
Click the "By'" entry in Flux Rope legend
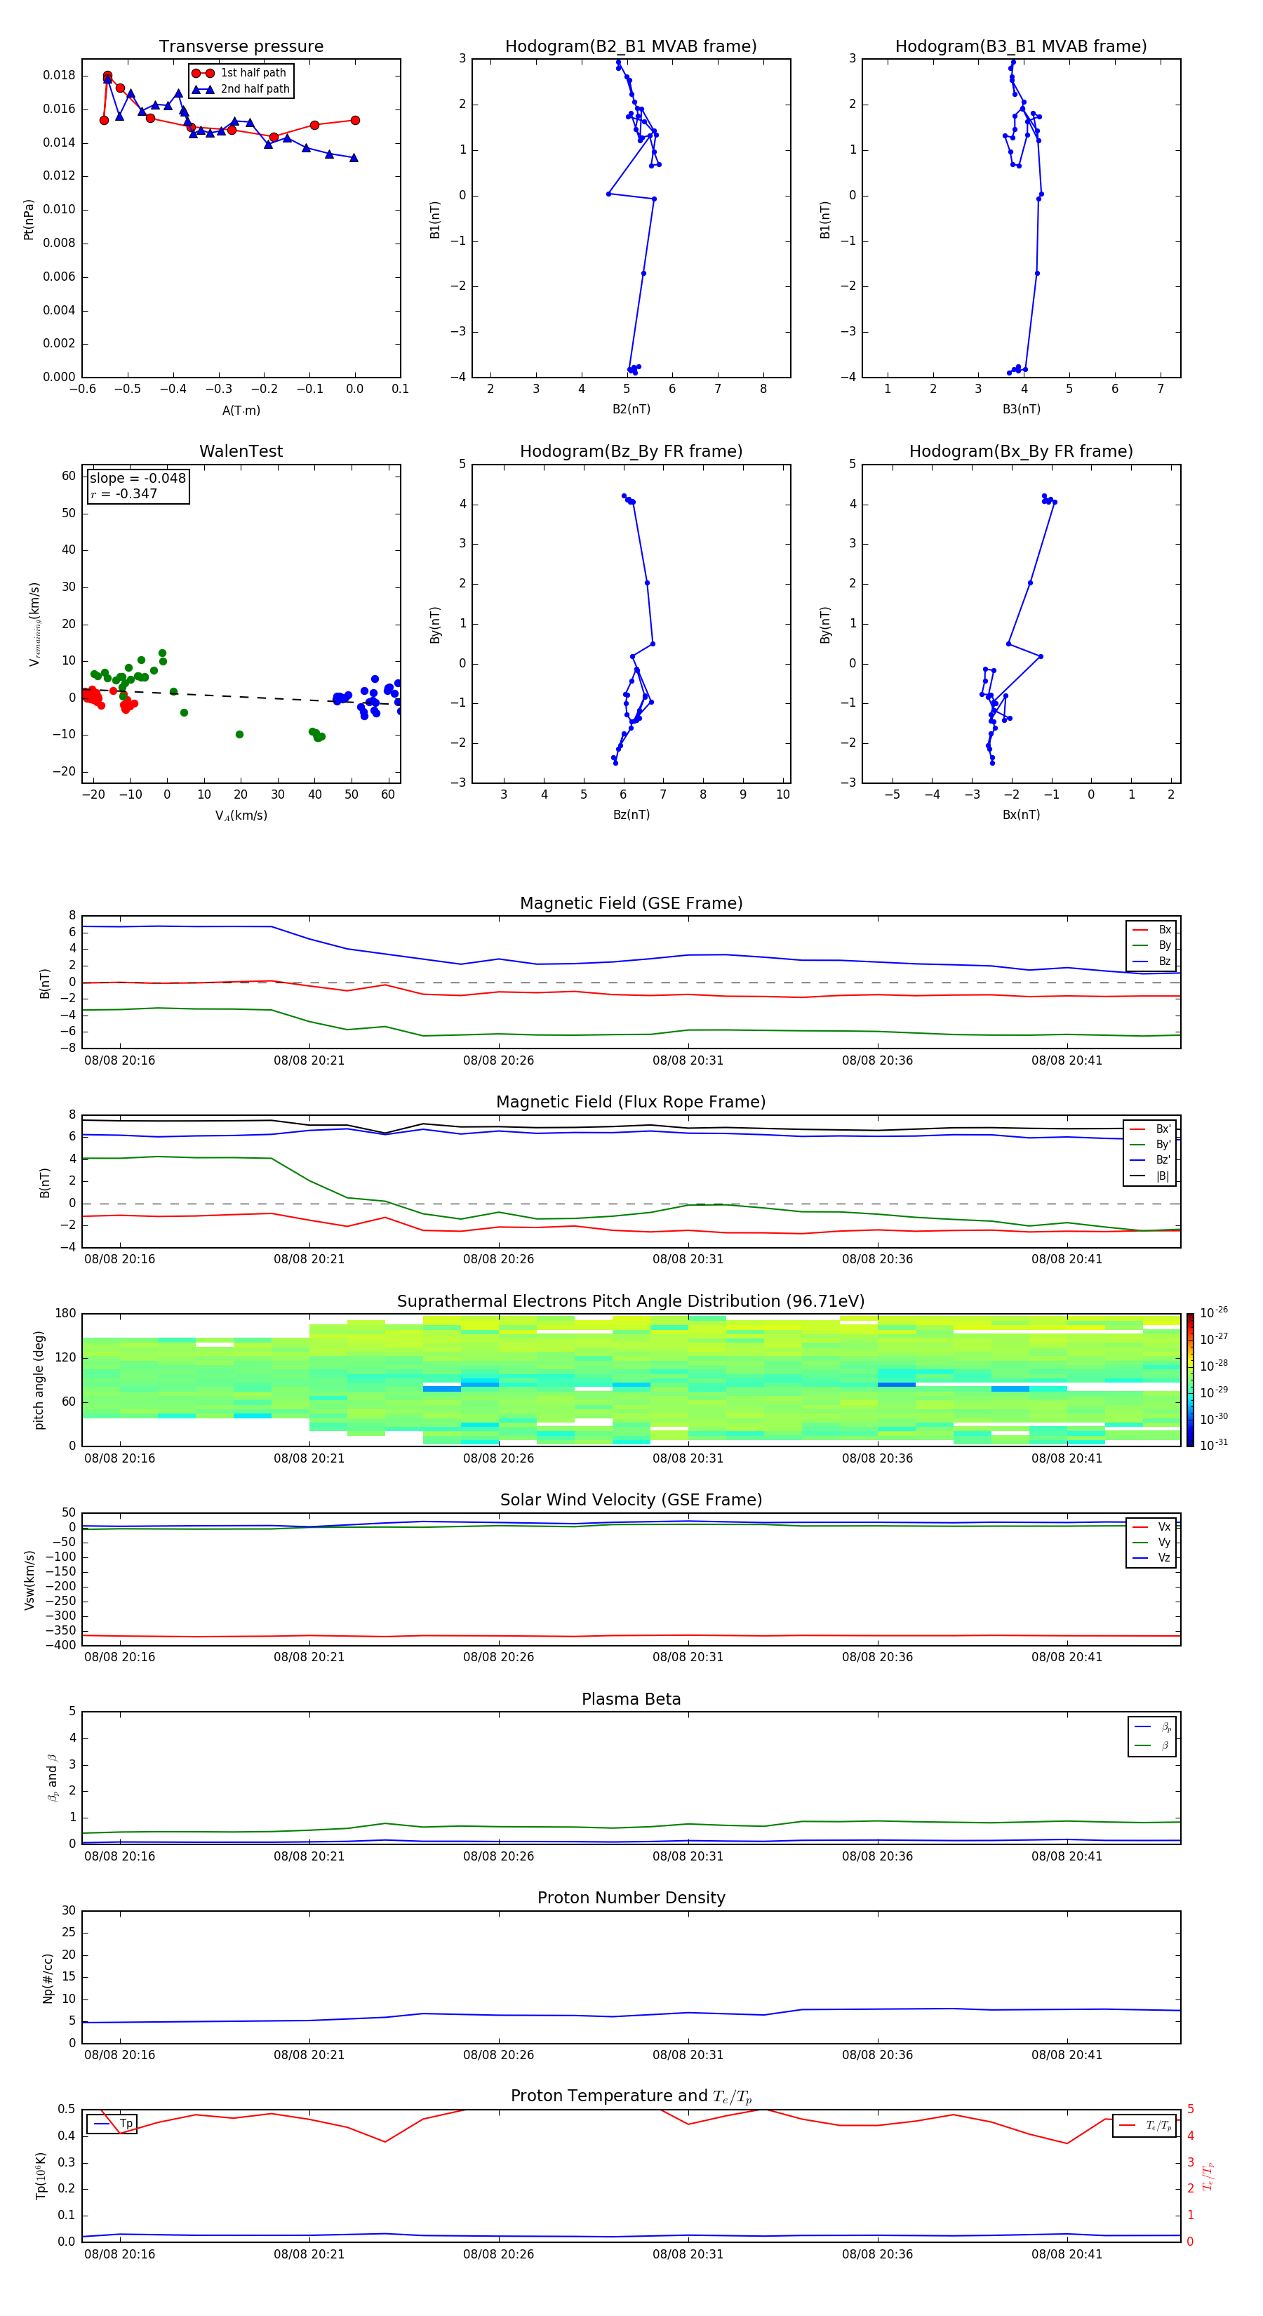[1151, 1145]
